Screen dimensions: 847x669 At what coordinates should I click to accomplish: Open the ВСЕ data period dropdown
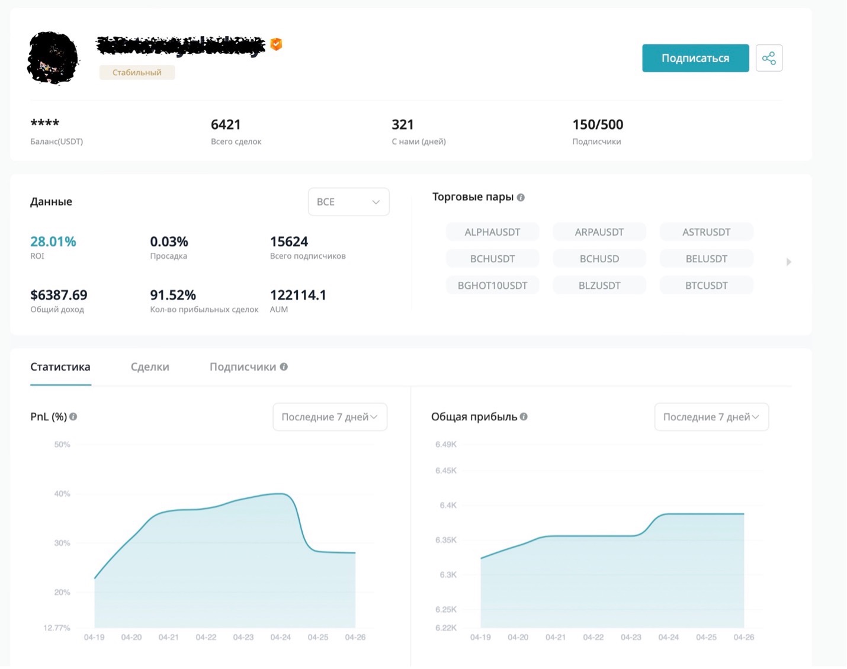tap(348, 202)
